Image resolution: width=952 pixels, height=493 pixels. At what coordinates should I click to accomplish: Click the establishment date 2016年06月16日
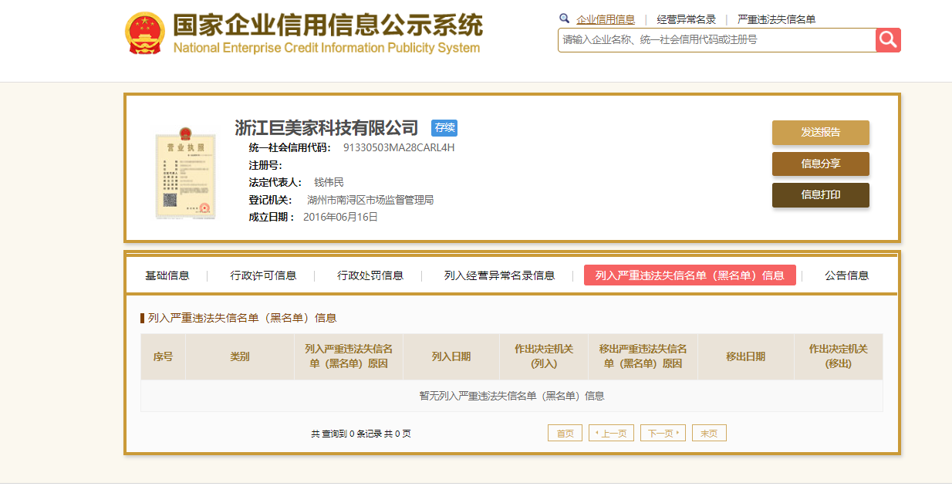click(340, 217)
